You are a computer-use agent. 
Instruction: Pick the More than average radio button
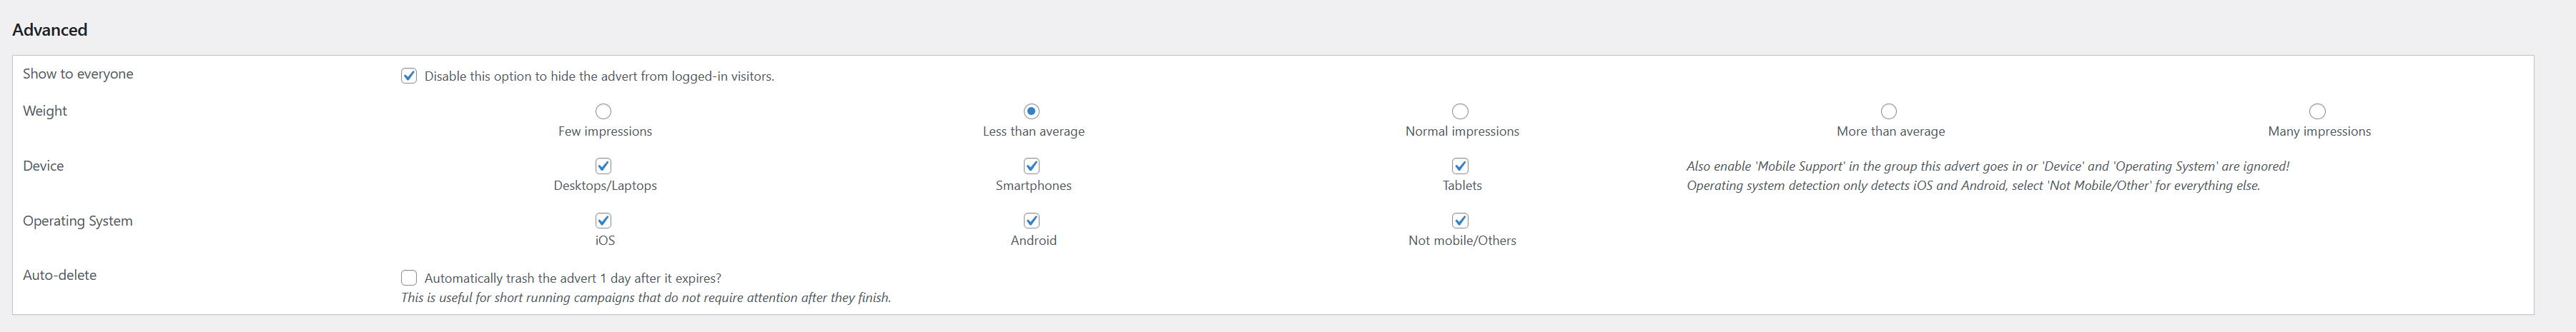pyautogui.click(x=1889, y=111)
